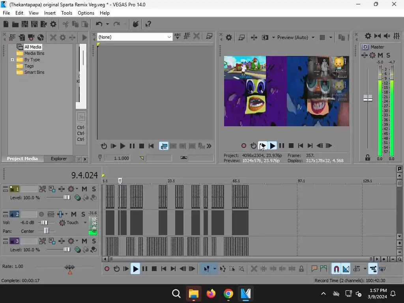The image size is (404, 303).
Task: Toggle timeline snapping magnet icon
Action: tap(336, 269)
